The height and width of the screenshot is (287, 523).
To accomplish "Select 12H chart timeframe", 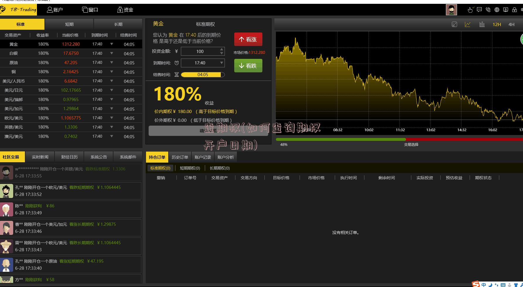I will click(497, 25).
